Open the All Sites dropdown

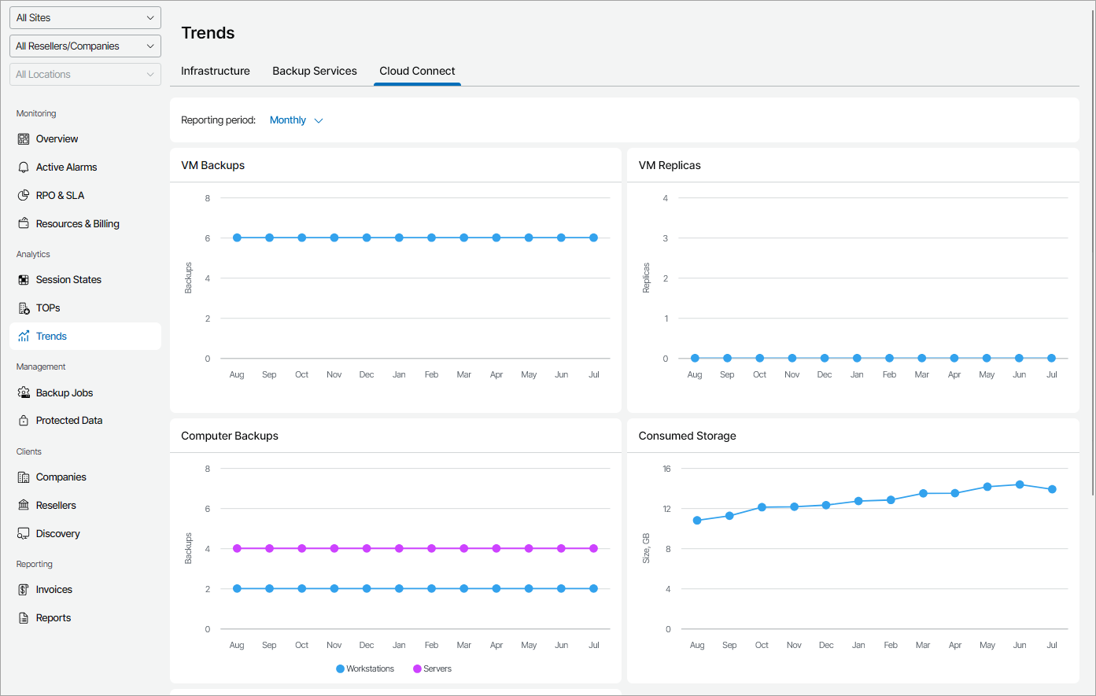[85, 18]
